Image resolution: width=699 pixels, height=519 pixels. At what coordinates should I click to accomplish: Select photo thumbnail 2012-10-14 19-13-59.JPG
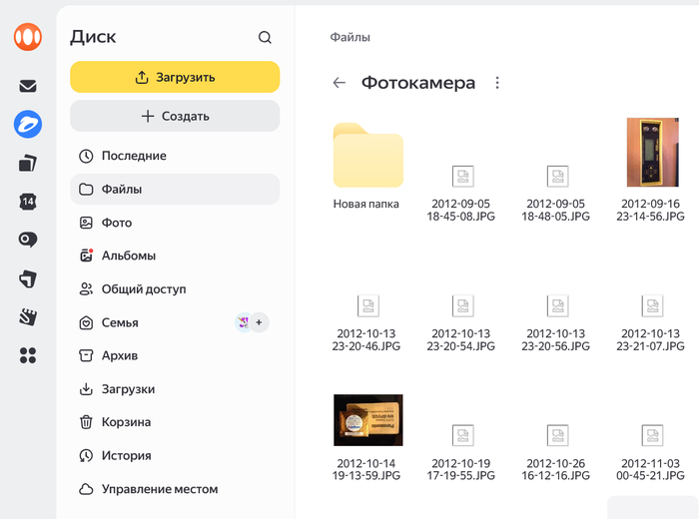pos(368,419)
